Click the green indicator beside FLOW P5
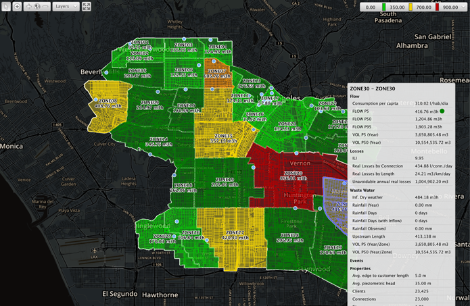 pyautogui.click(x=442, y=111)
